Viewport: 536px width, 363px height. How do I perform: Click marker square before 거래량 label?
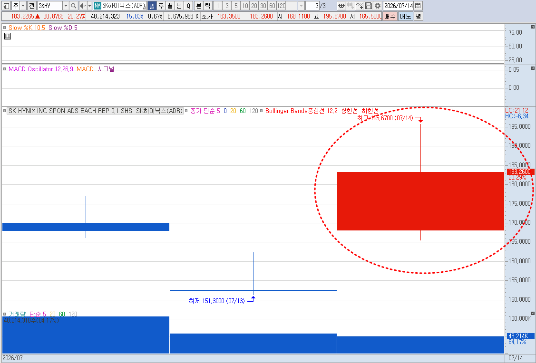tap(4, 314)
